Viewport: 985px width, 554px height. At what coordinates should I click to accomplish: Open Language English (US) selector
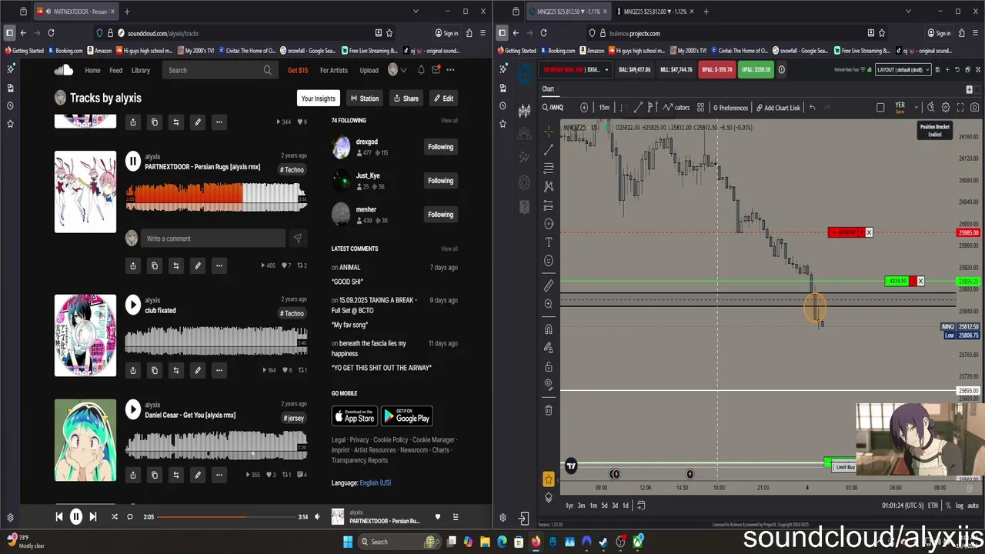click(376, 482)
